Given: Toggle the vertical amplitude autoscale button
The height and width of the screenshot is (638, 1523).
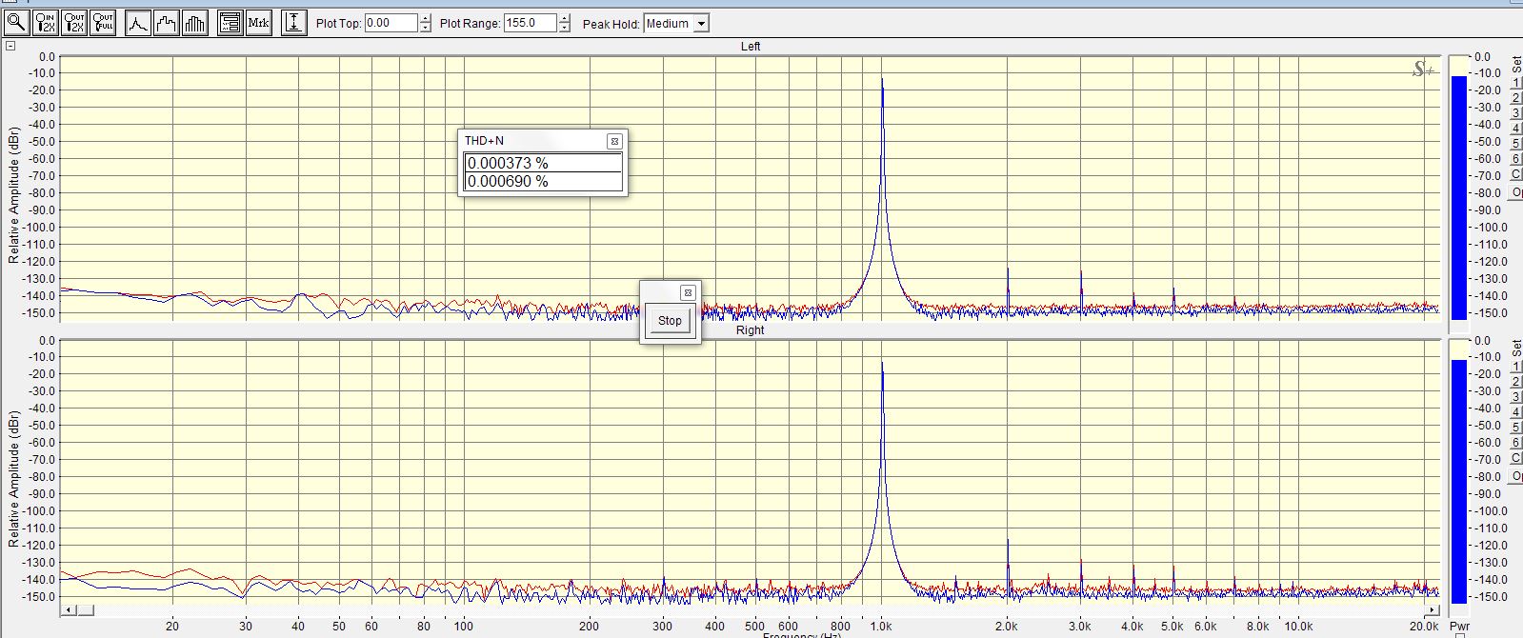Looking at the screenshot, I should pyautogui.click(x=294, y=23).
